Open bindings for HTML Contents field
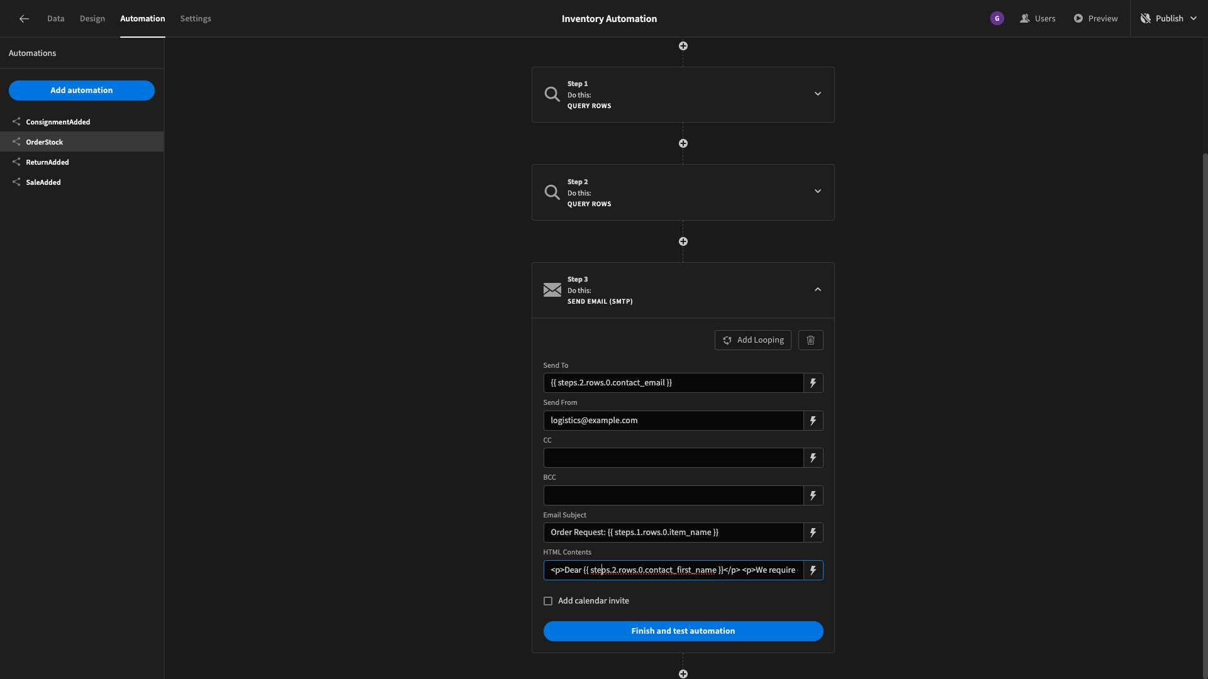Viewport: 1208px width, 679px height. pos(814,570)
